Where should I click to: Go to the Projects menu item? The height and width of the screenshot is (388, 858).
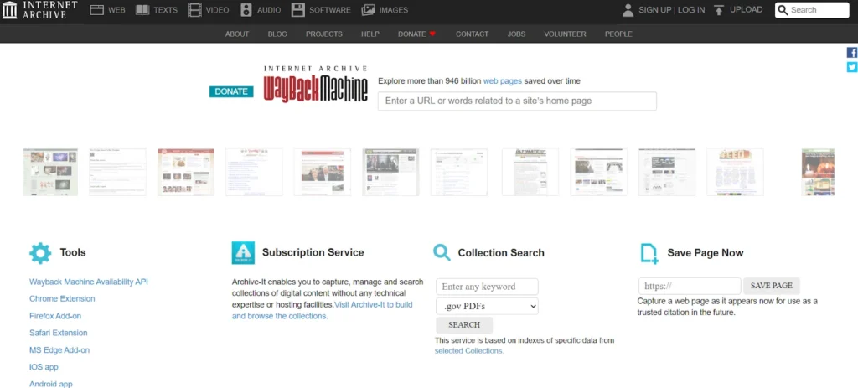(323, 34)
